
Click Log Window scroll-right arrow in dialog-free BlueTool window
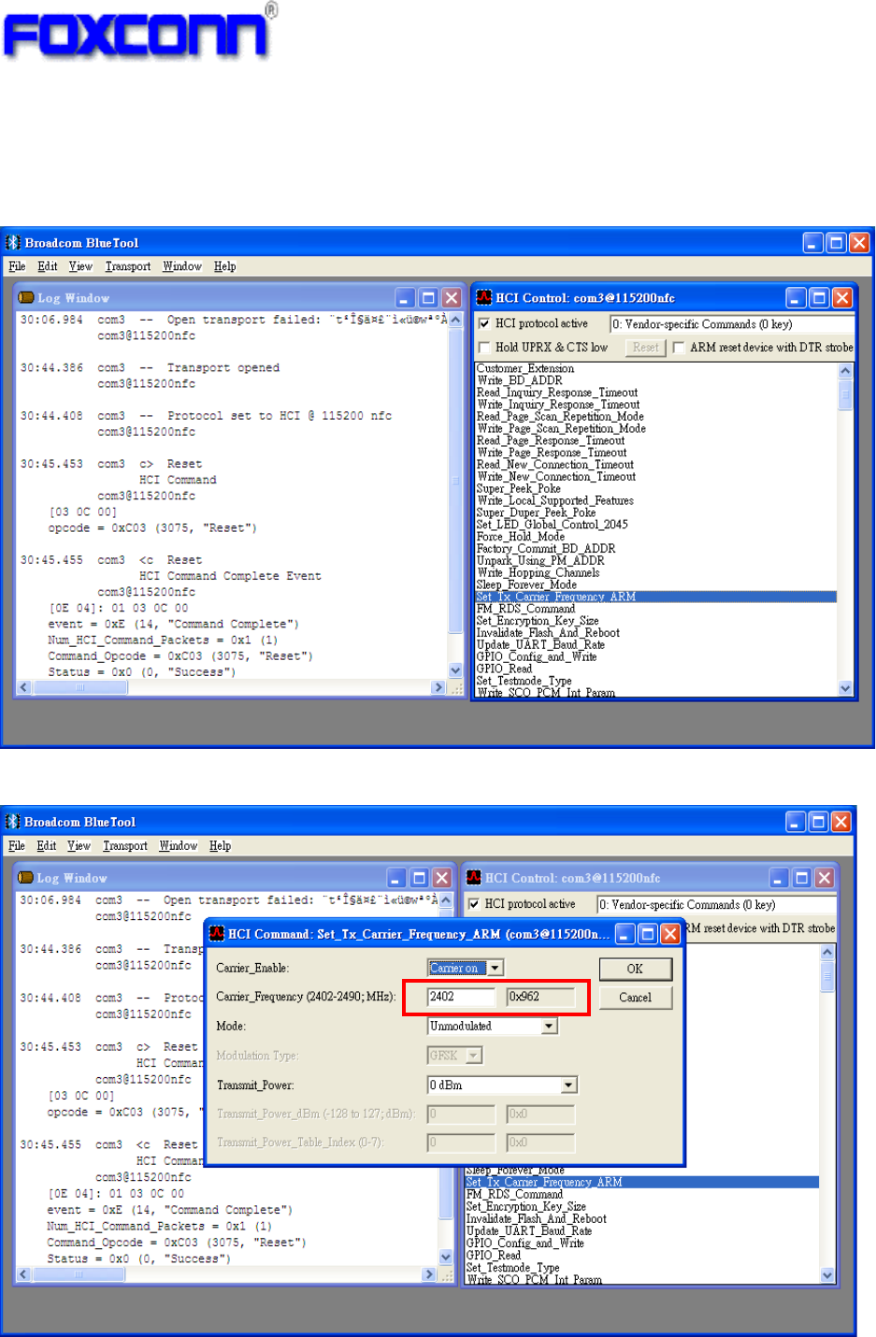point(438,687)
